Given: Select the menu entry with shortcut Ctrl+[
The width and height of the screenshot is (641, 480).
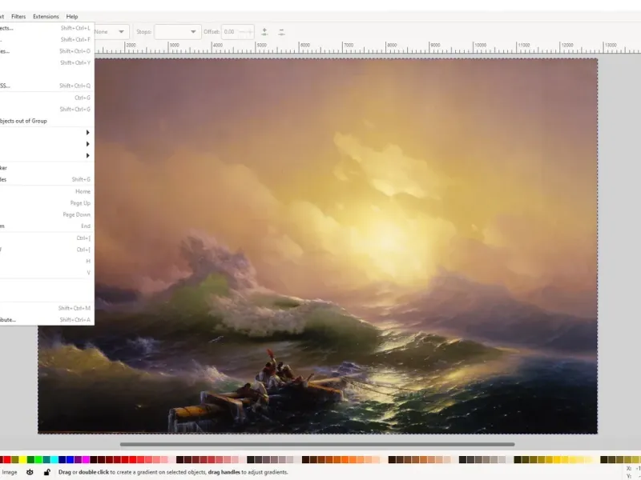Looking at the screenshot, I should 46,250.
